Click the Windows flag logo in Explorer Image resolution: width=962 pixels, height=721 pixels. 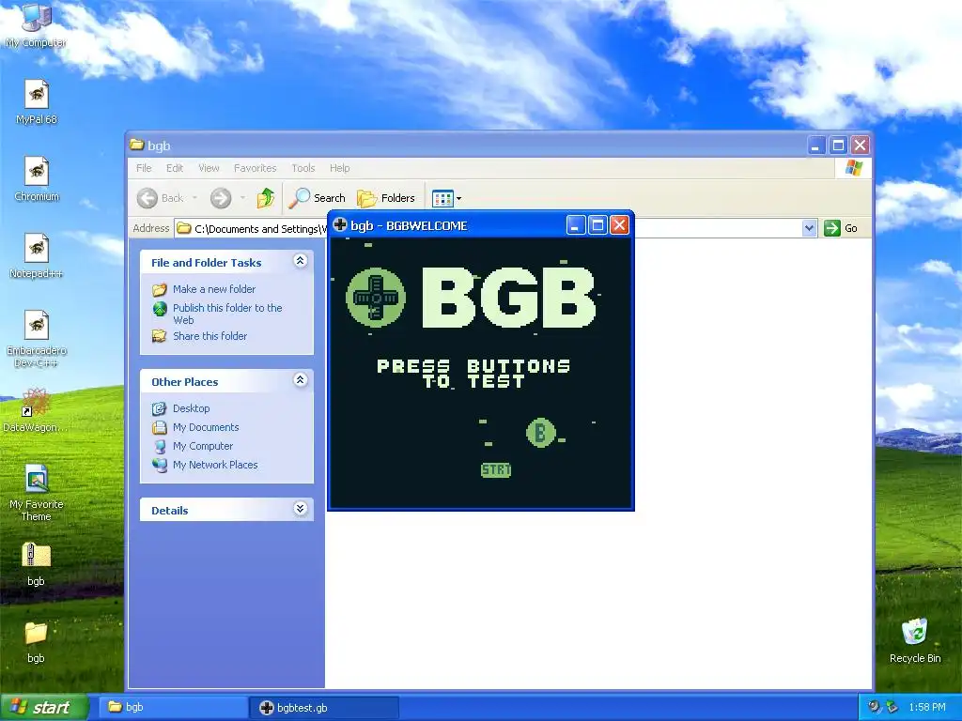click(853, 168)
